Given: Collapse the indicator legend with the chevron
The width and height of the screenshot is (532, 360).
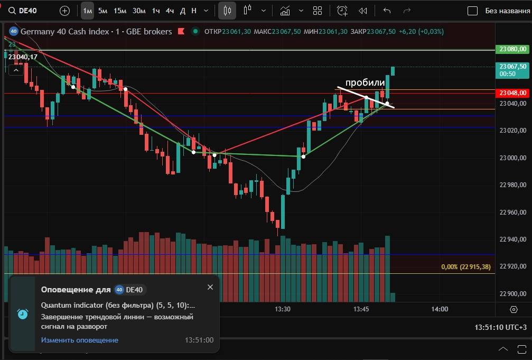Looking at the screenshot, I should point(16,69).
